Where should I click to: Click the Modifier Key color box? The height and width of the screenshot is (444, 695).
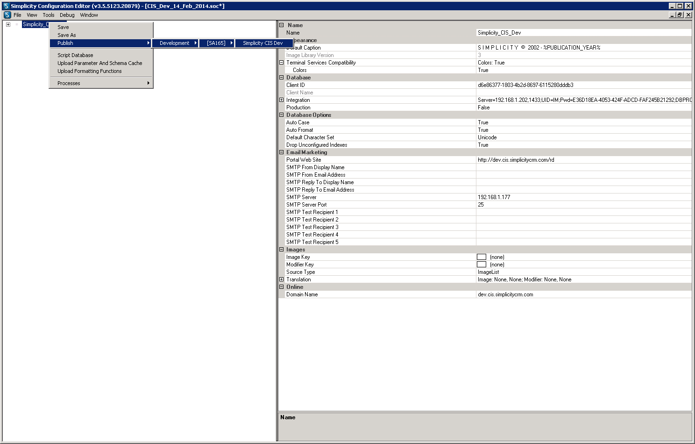click(x=482, y=265)
